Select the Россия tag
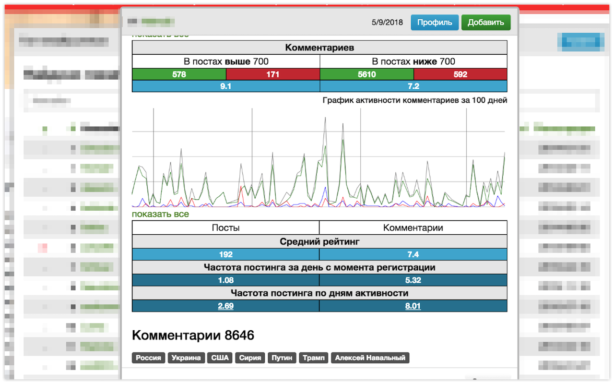The image size is (614, 384). point(148,358)
